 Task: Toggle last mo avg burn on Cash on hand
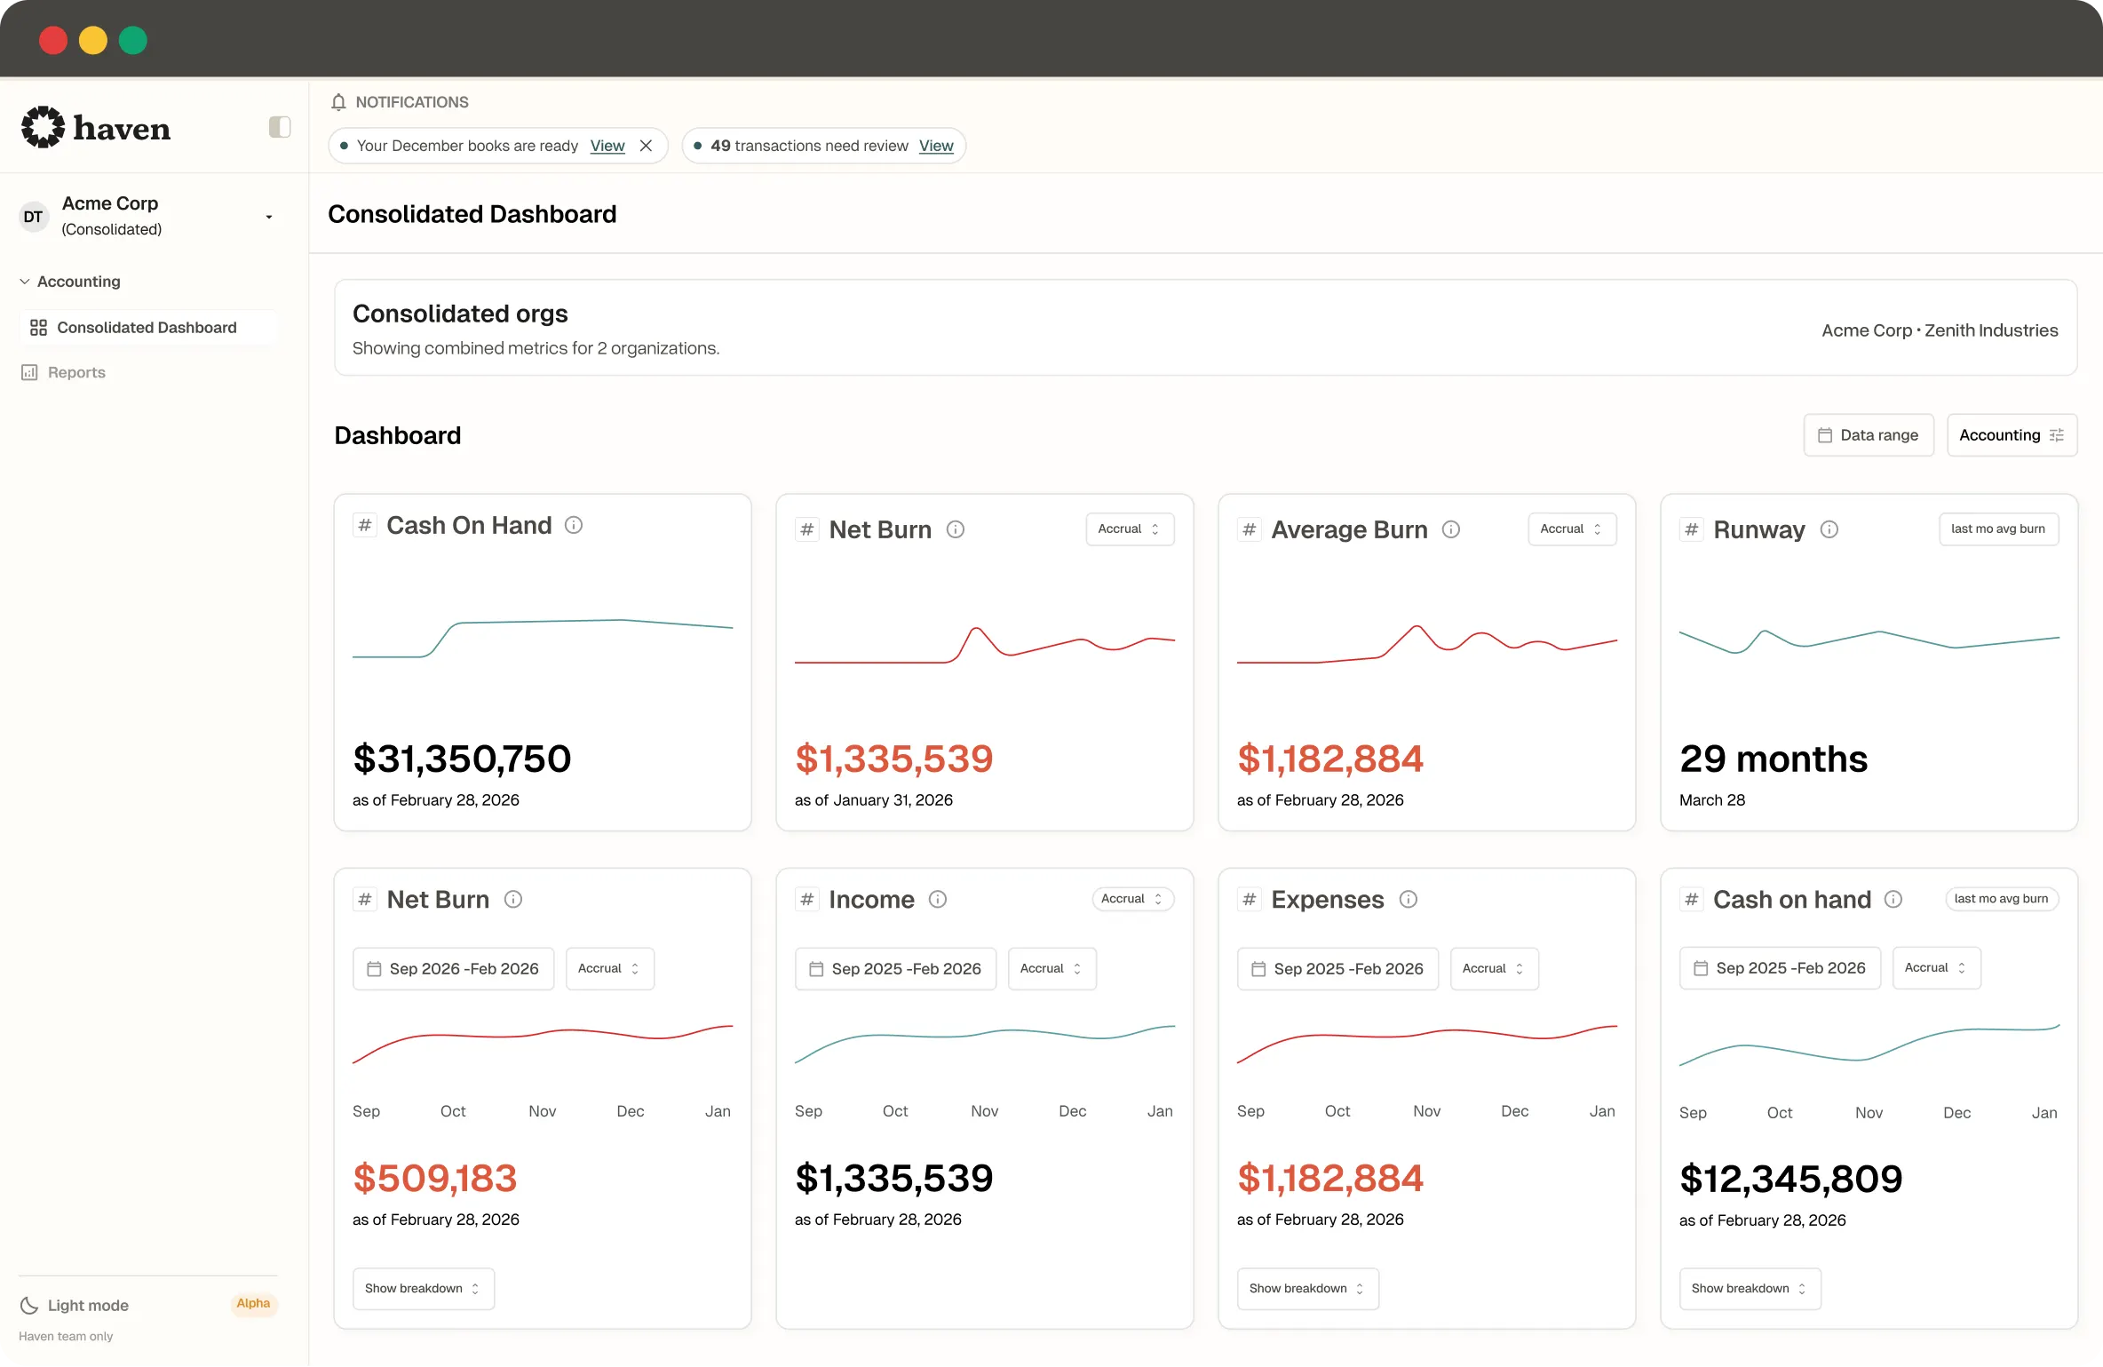click(2002, 898)
